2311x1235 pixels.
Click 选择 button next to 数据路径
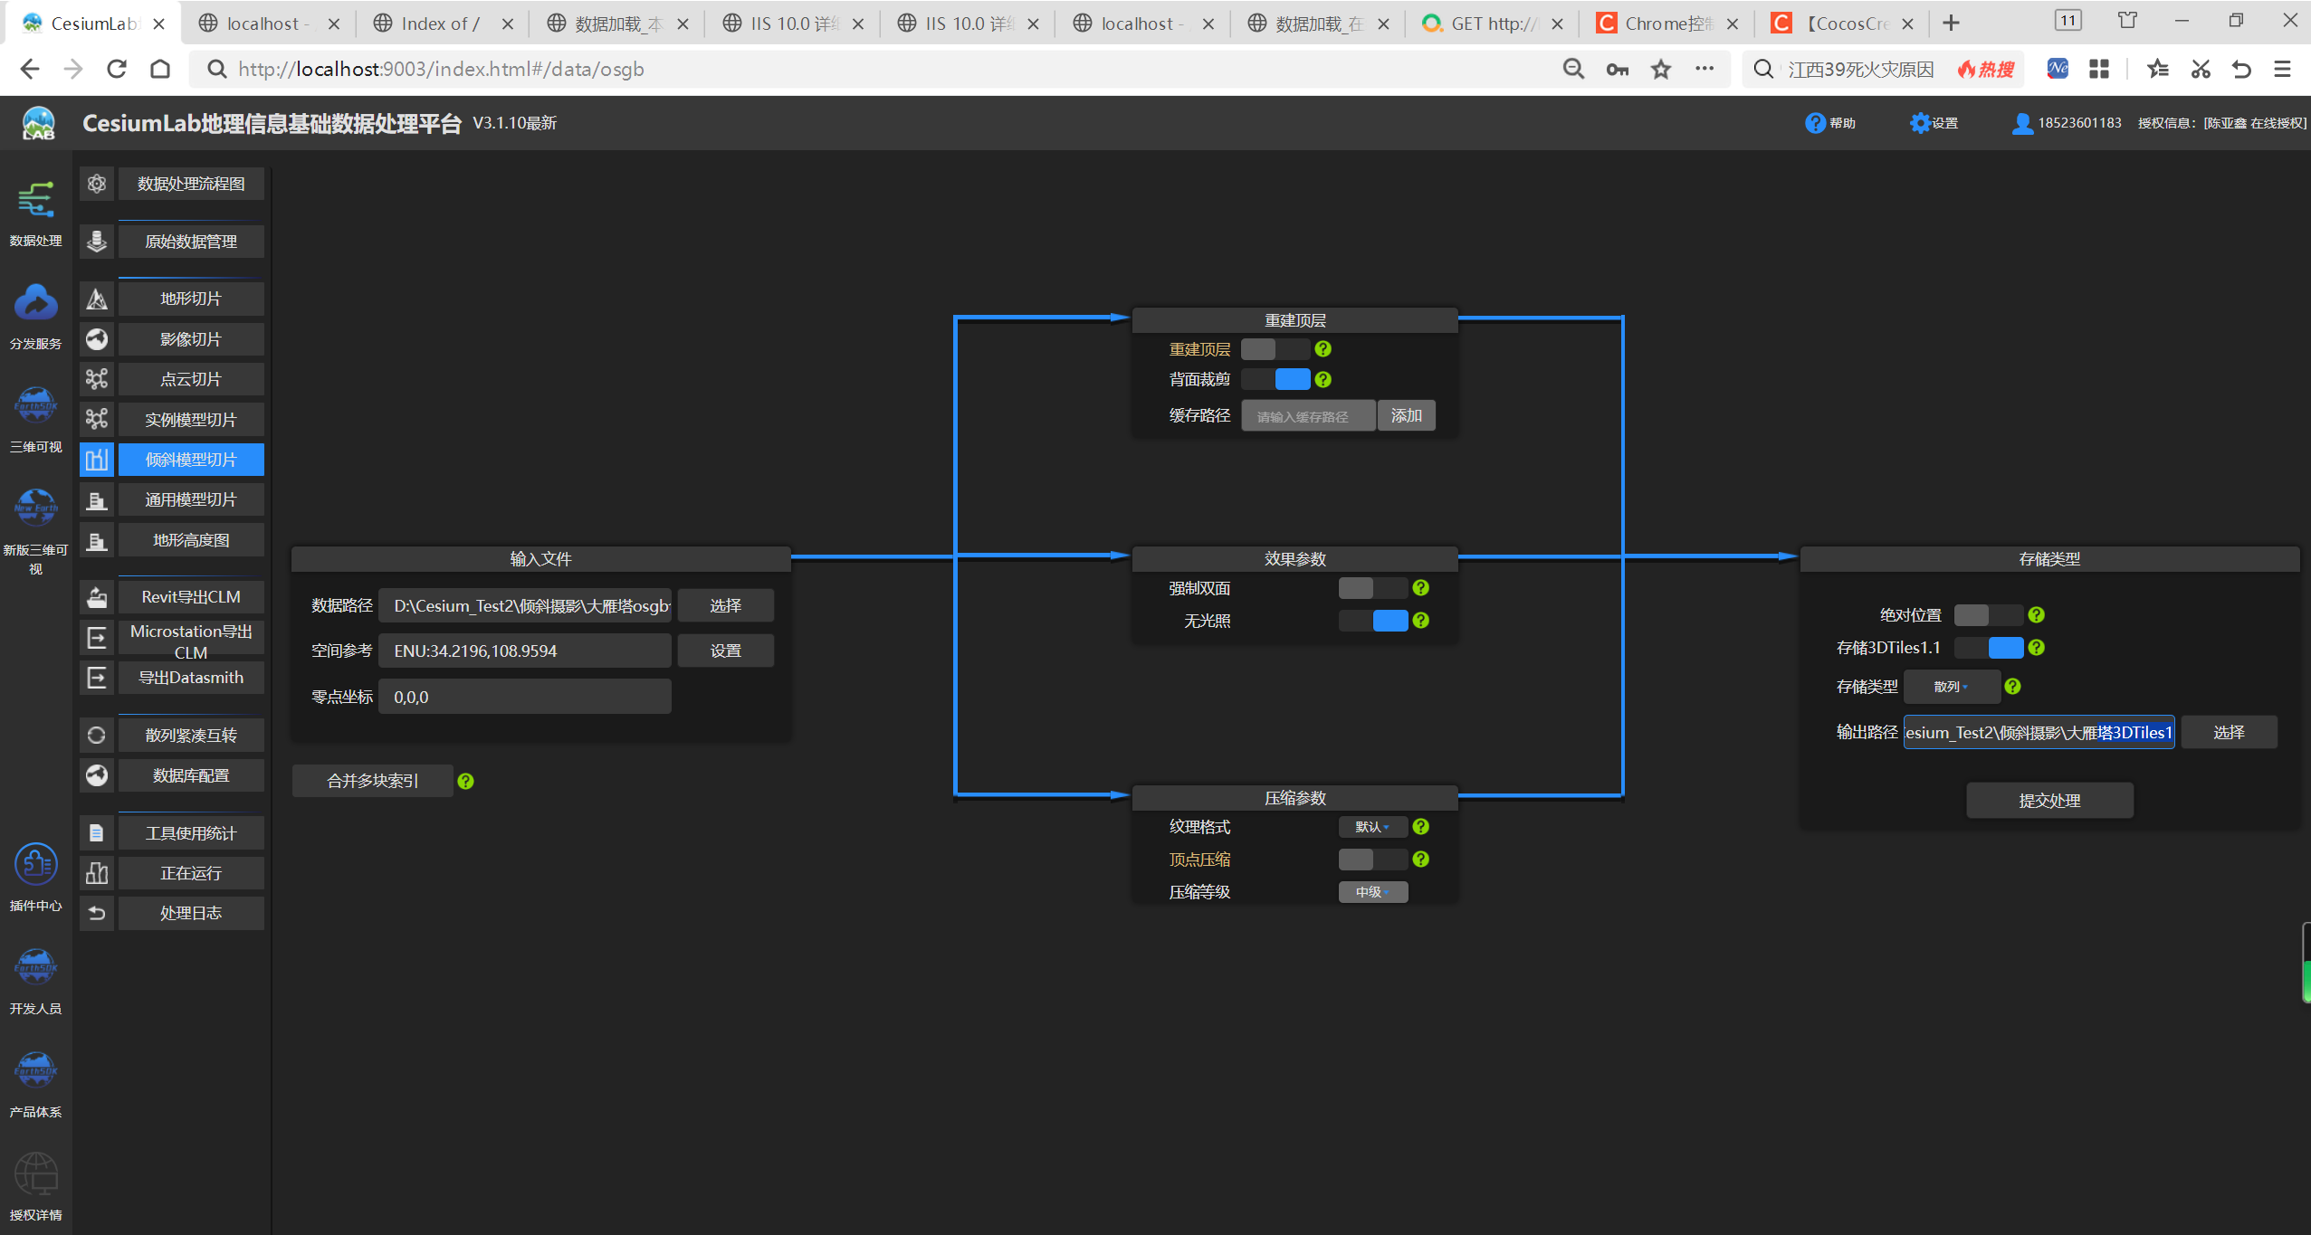(x=725, y=605)
